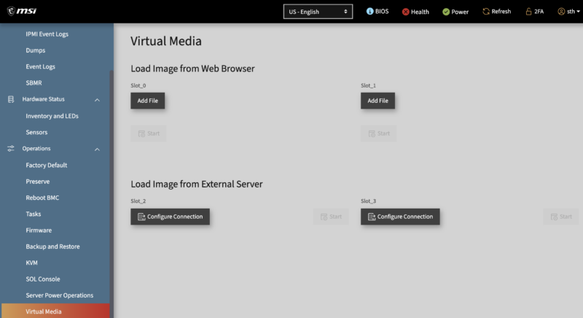Click the 2FA label in header
Image resolution: width=583 pixels, height=318 pixels.
click(539, 12)
